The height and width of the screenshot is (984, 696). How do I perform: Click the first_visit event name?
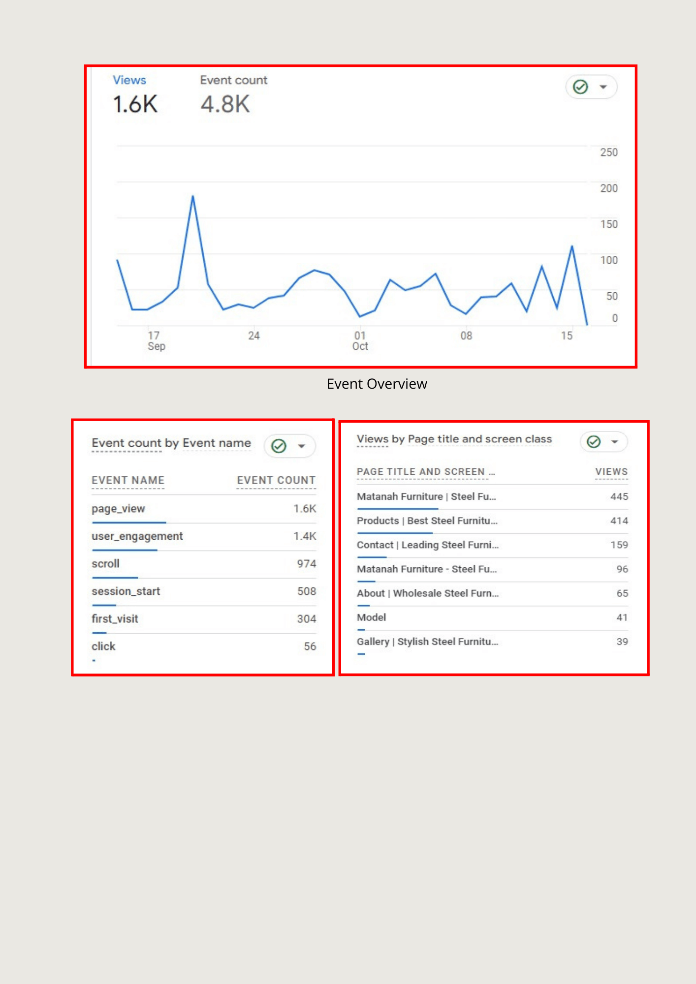point(115,619)
